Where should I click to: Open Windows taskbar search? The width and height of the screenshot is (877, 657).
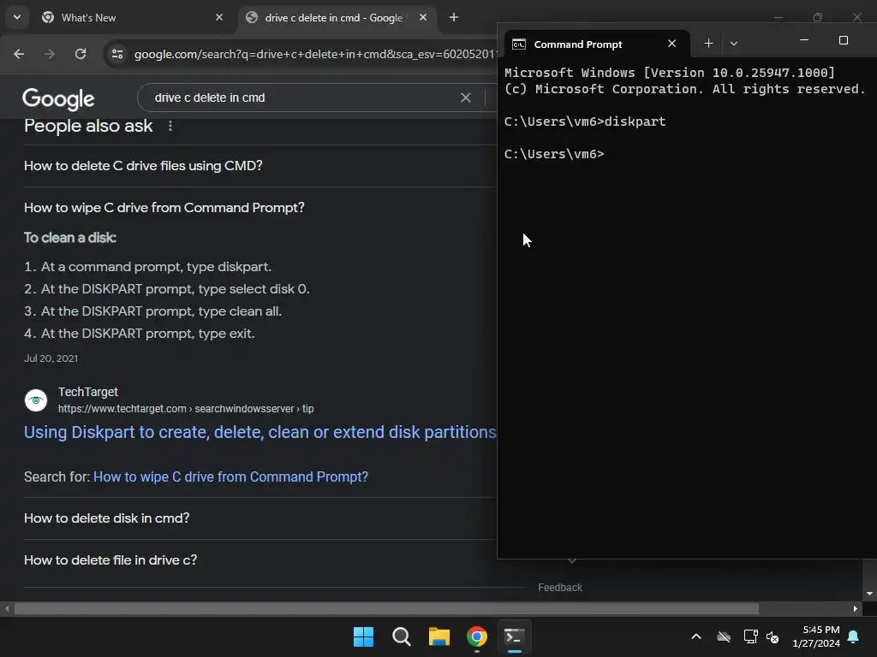coord(402,636)
